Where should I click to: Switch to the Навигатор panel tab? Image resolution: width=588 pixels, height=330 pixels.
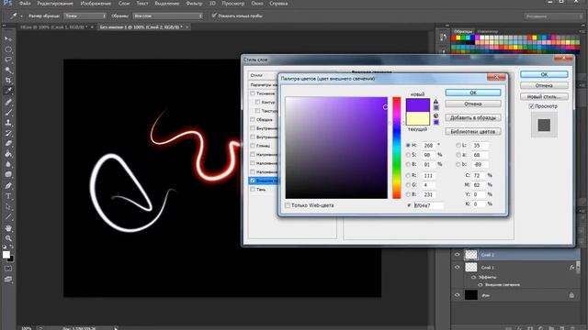(488, 31)
